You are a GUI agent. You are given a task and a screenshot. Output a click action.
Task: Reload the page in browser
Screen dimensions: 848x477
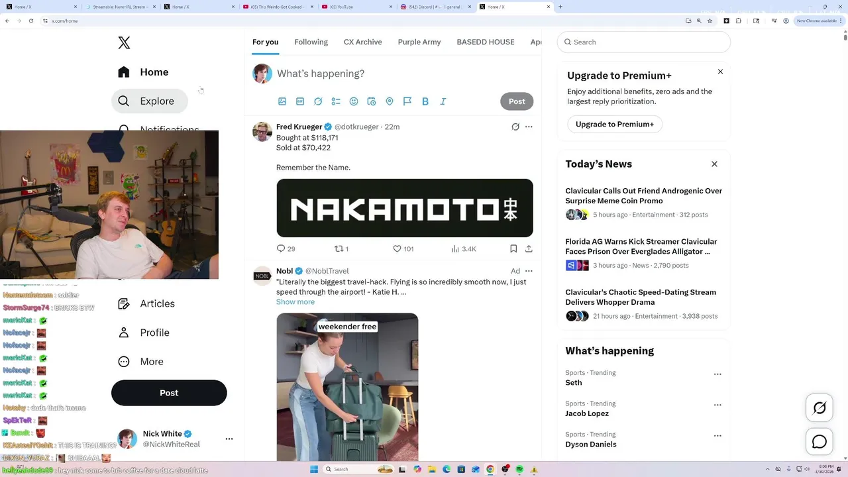[x=30, y=21]
